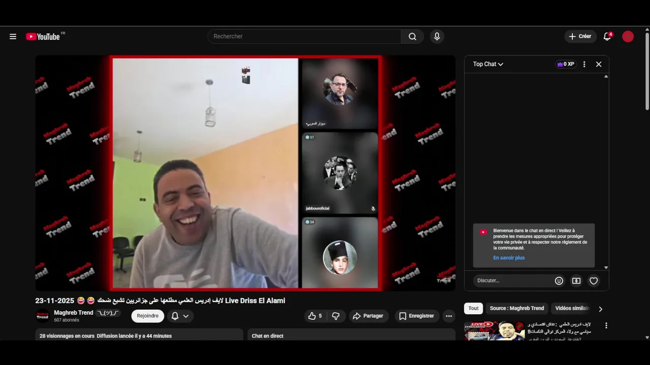This screenshot has height=365, width=650.
Task: Open the Maghreb Trend channel name
Action: pos(74,313)
